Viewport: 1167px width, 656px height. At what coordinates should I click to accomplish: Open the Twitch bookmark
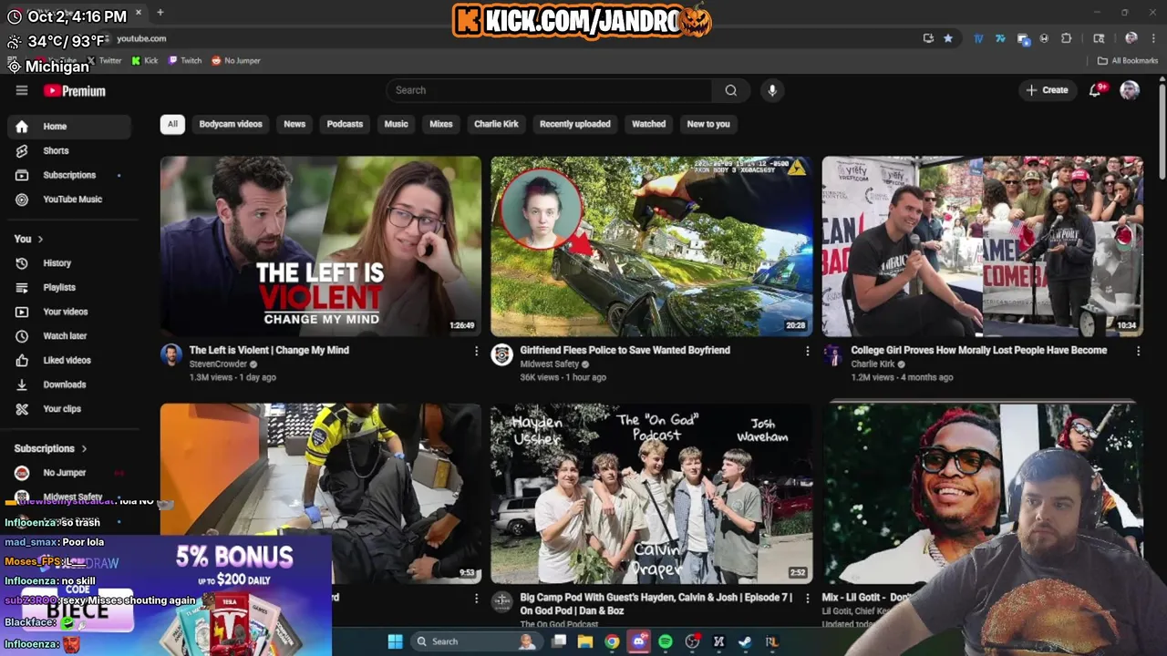pyautogui.click(x=185, y=61)
